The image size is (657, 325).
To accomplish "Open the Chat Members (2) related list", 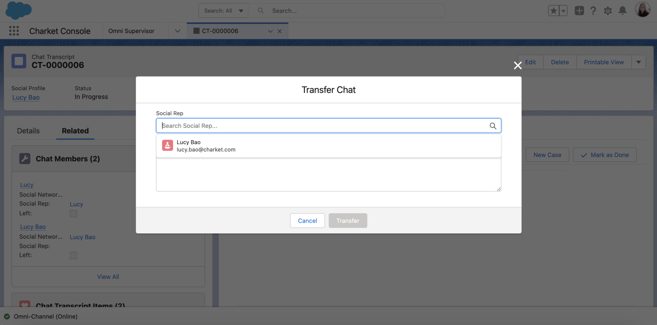I will pos(68,159).
